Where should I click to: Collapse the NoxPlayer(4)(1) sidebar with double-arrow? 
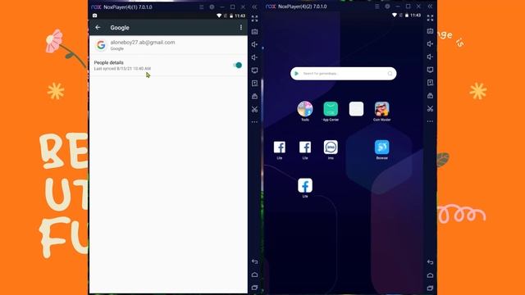tap(254, 7)
